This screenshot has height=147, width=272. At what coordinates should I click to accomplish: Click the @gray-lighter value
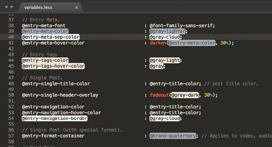tap(168, 31)
